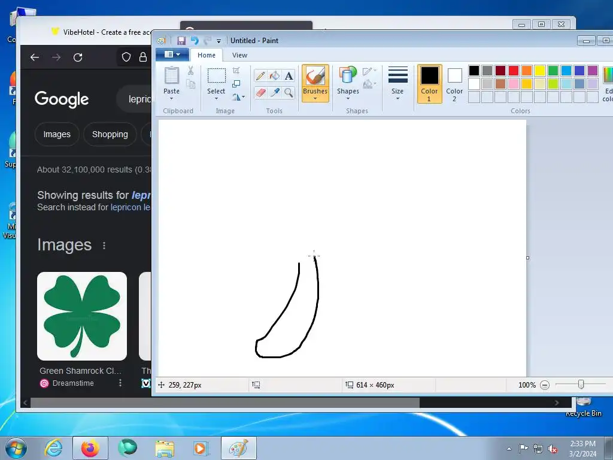
Task: Select the Magnifier tool in Paint
Action: pos(289,93)
